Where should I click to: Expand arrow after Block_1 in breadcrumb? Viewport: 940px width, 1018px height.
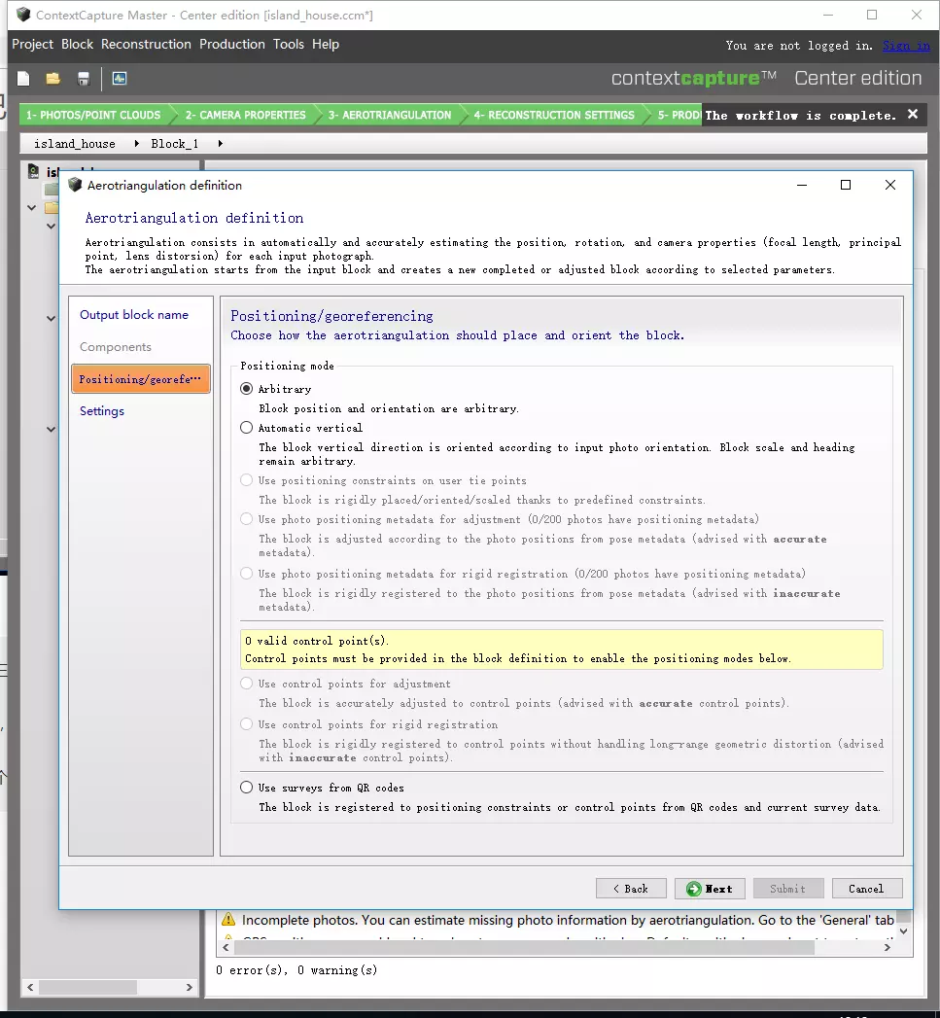[220, 144]
